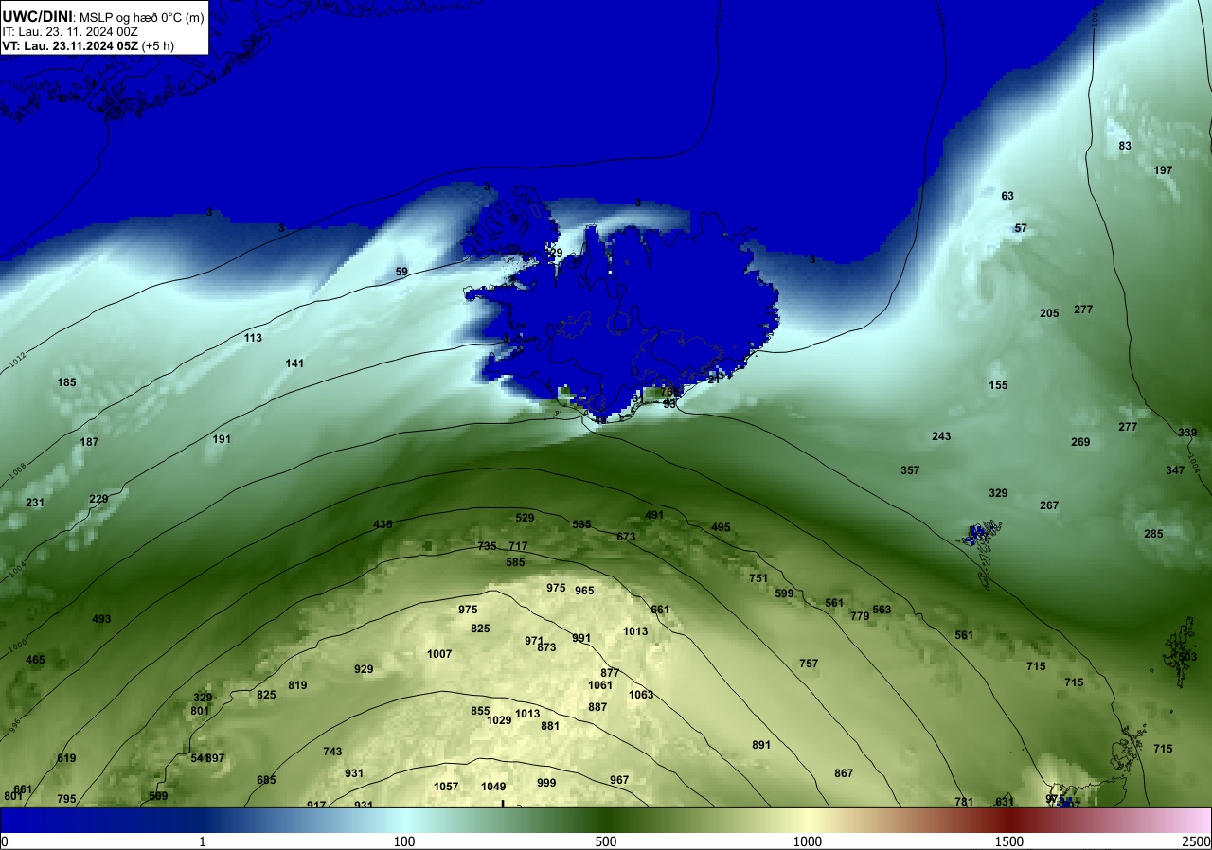Viewport: 1212px width, 850px height.
Task: Click the map value 503
Action: click(1187, 657)
